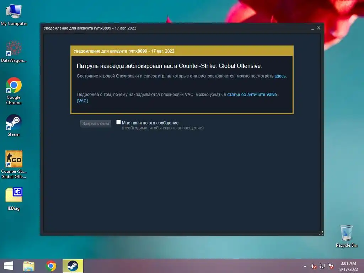The width and height of the screenshot is (364, 273).
Task: Check 'Мне понятно это сообщение' checkbox
Action: (118, 122)
